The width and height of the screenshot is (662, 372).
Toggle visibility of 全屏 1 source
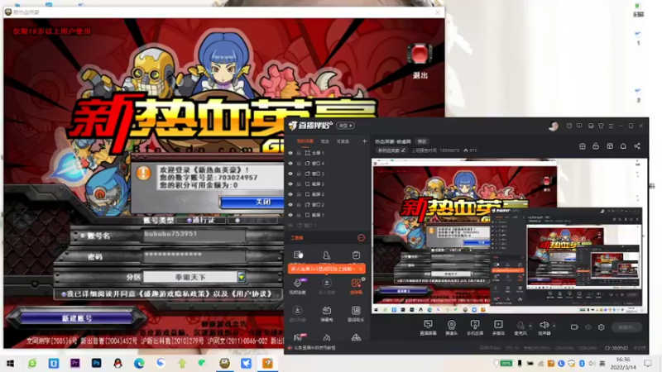(x=290, y=153)
